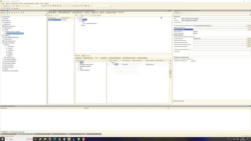The height and width of the screenshot is (141, 251).
Task: Open the Сортировка settings tab
Action: click(x=104, y=58)
